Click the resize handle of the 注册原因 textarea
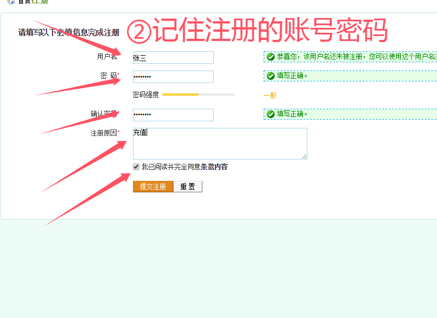437x318 pixels. [x=304, y=156]
